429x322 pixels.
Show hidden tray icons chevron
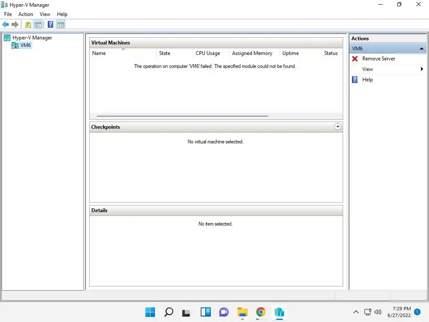356,312
